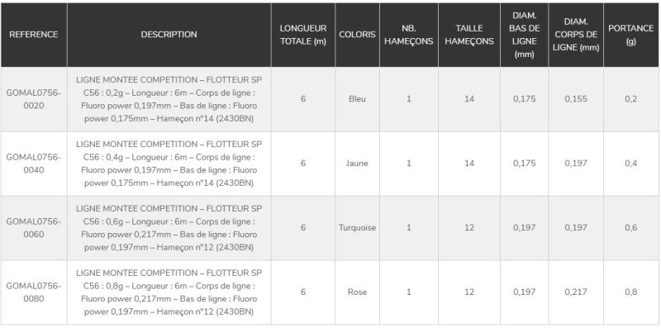Click the PORTANCE (g) column header

(x=631, y=35)
